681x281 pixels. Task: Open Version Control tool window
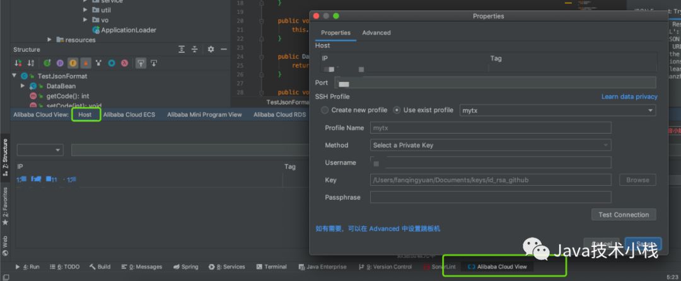(385, 267)
